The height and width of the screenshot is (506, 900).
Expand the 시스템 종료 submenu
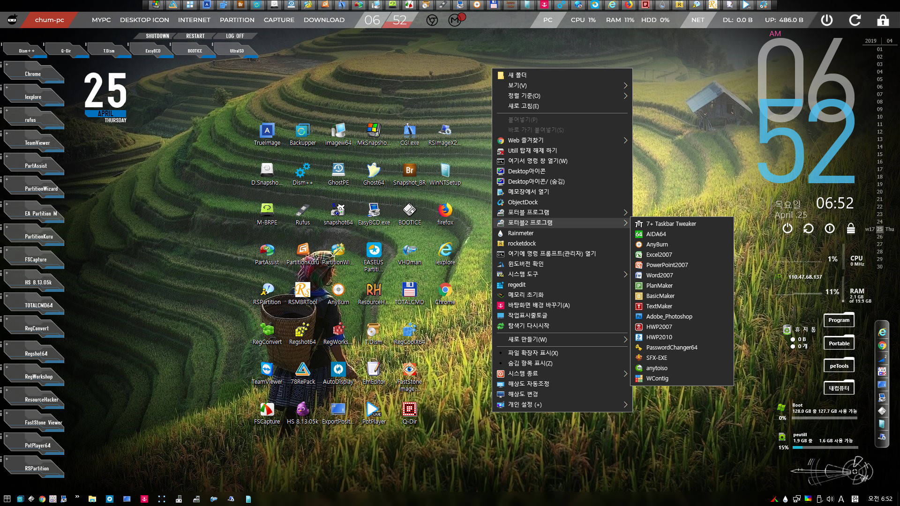tap(562, 373)
